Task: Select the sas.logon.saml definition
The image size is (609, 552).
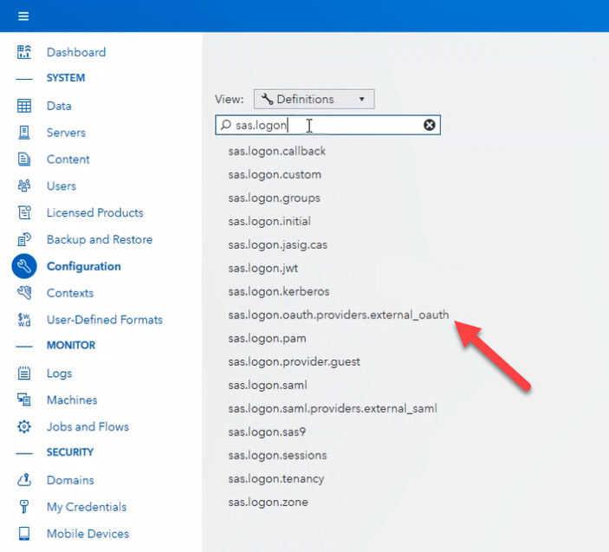Action: click(x=268, y=386)
